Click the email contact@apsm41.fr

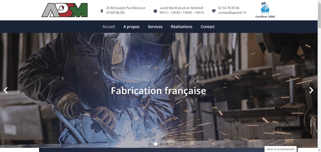[232, 12]
